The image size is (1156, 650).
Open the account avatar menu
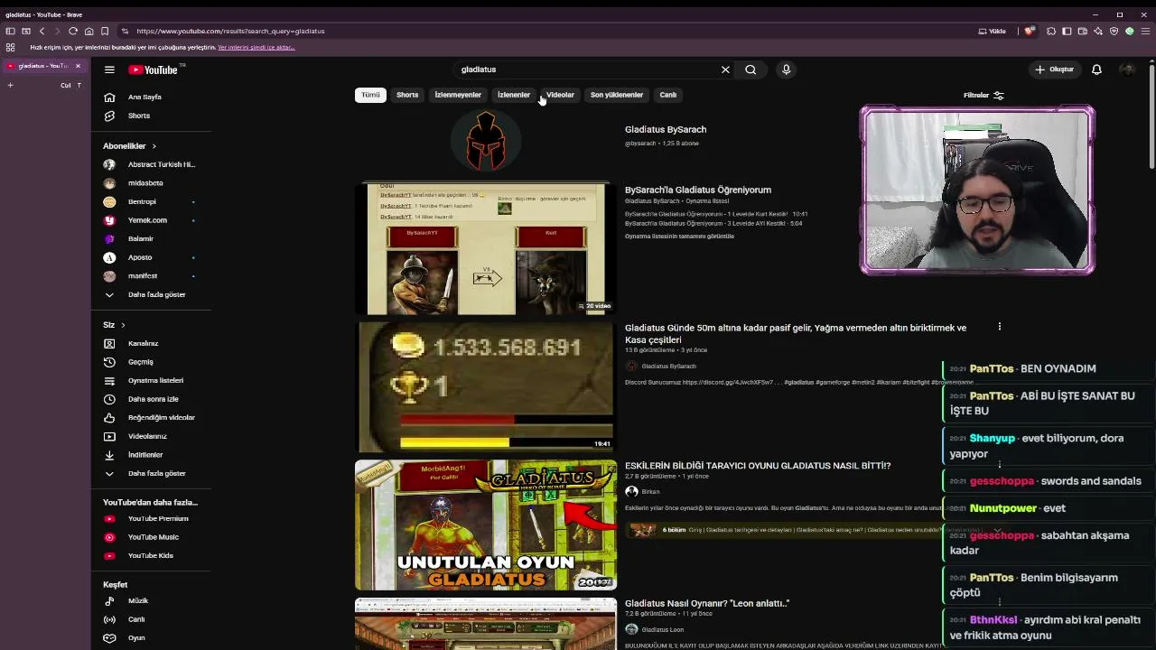(x=1127, y=70)
